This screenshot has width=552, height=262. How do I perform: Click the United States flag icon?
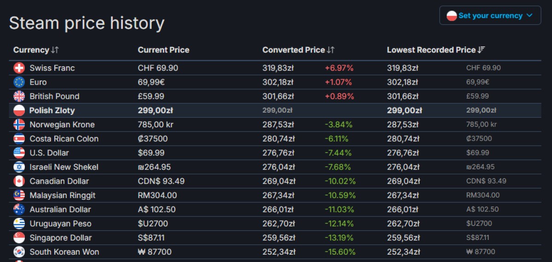pos(19,153)
